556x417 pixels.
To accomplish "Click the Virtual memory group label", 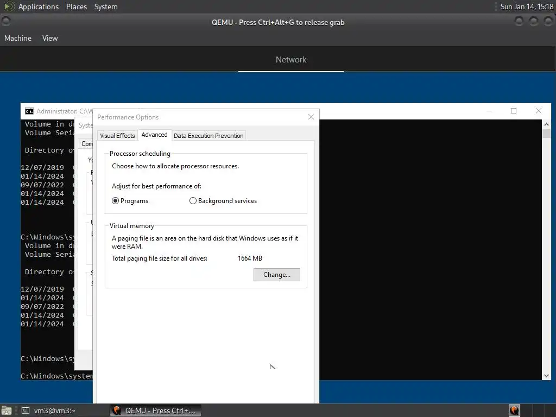I will click(x=131, y=226).
